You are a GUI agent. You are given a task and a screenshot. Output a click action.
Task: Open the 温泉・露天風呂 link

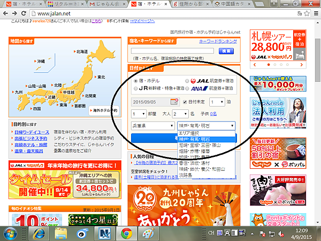[x=29, y=151]
